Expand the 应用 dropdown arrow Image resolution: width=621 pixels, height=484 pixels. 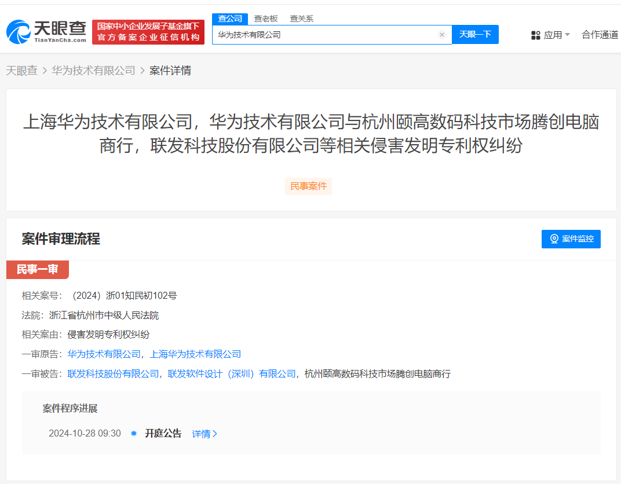tap(568, 35)
